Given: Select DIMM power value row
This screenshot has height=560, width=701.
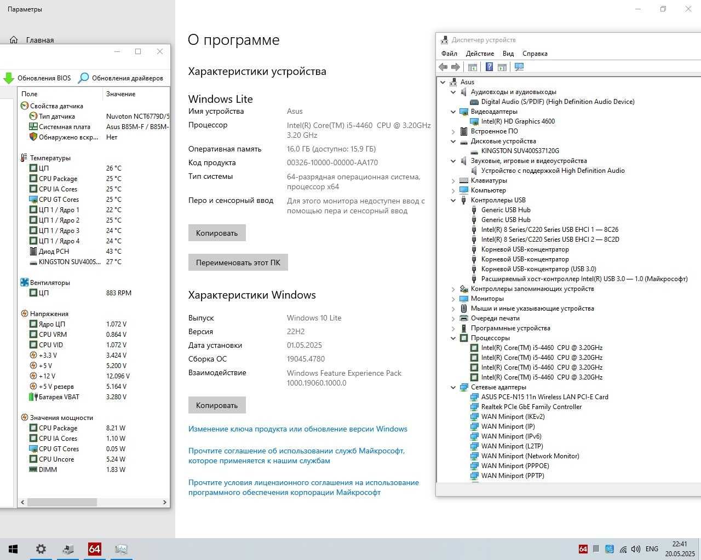Looking at the screenshot, I should pos(94,470).
